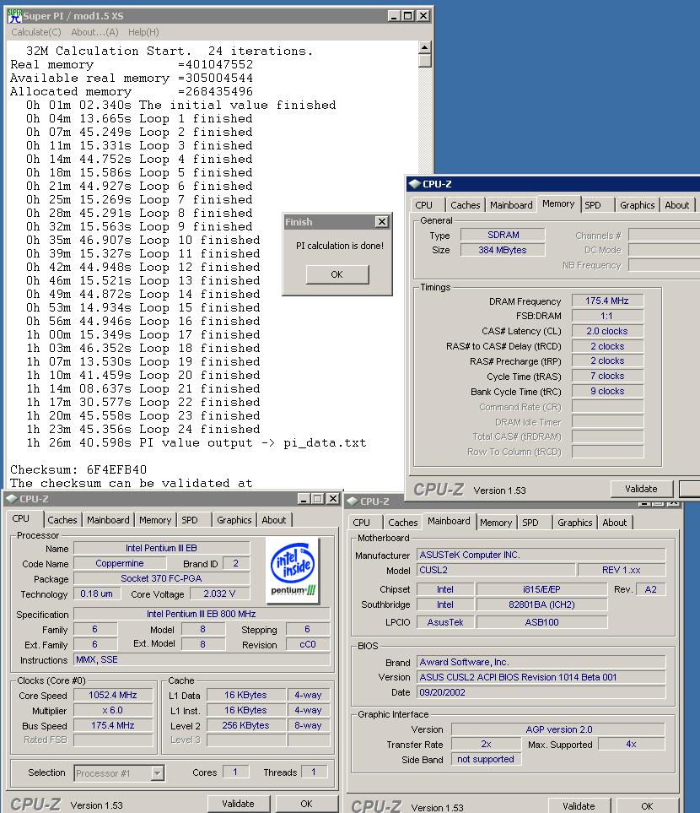Click the Super PI scrollbar thumb
The height and width of the screenshot is (813, 700).
(x=424, y=61)
